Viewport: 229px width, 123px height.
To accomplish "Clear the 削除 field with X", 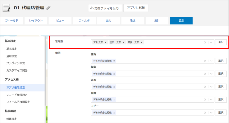I will click(x=205, y=100).
